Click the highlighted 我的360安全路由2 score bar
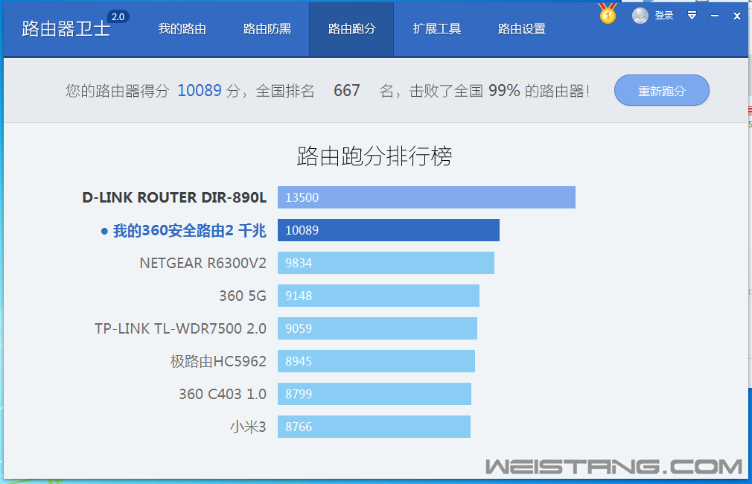This screenshot has width=752, height=484. 388,230
